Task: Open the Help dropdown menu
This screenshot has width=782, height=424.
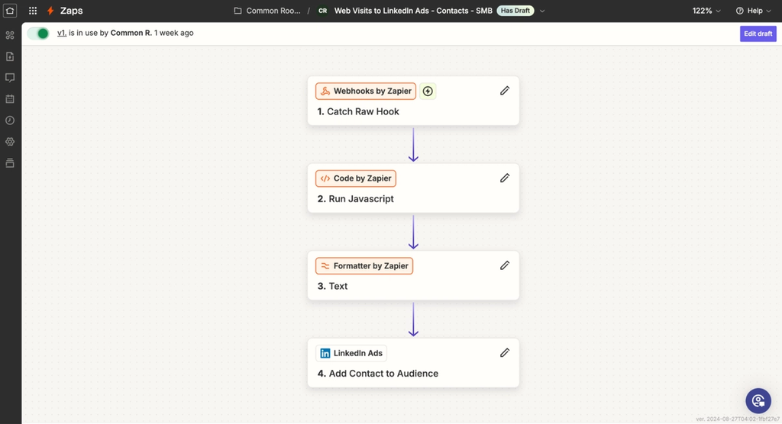Action: coord(754,11)
